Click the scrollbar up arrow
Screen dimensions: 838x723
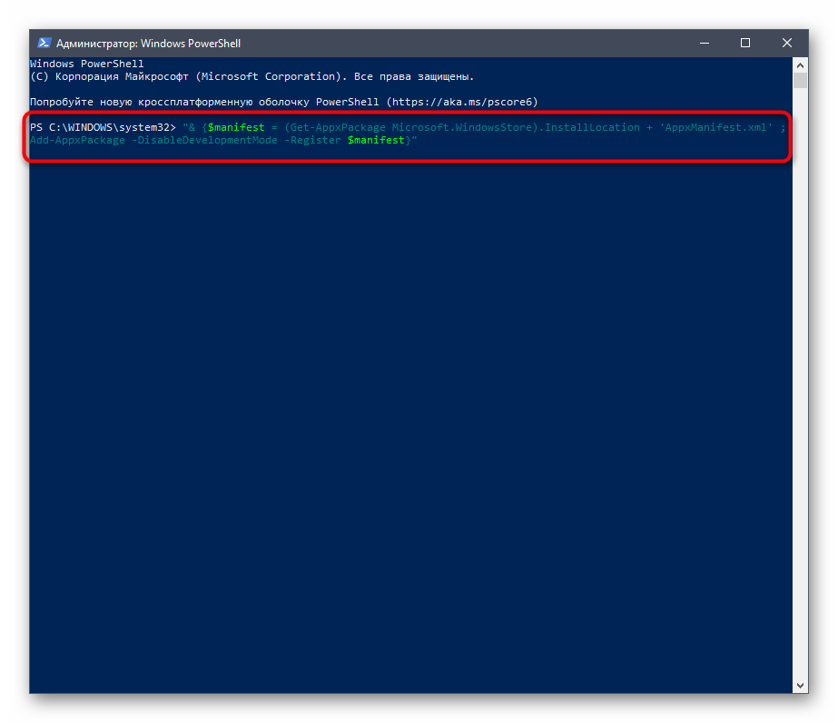pos(800,64)
